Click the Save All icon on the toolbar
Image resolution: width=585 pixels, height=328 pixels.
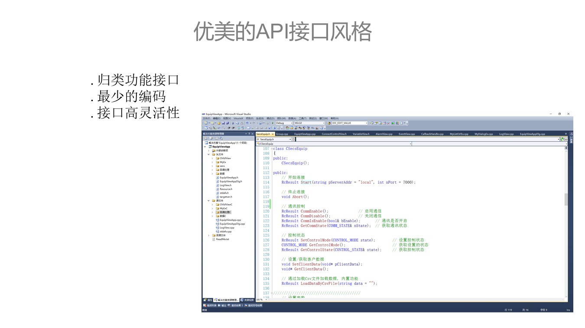pyautogui.click(x=227, y=123)
